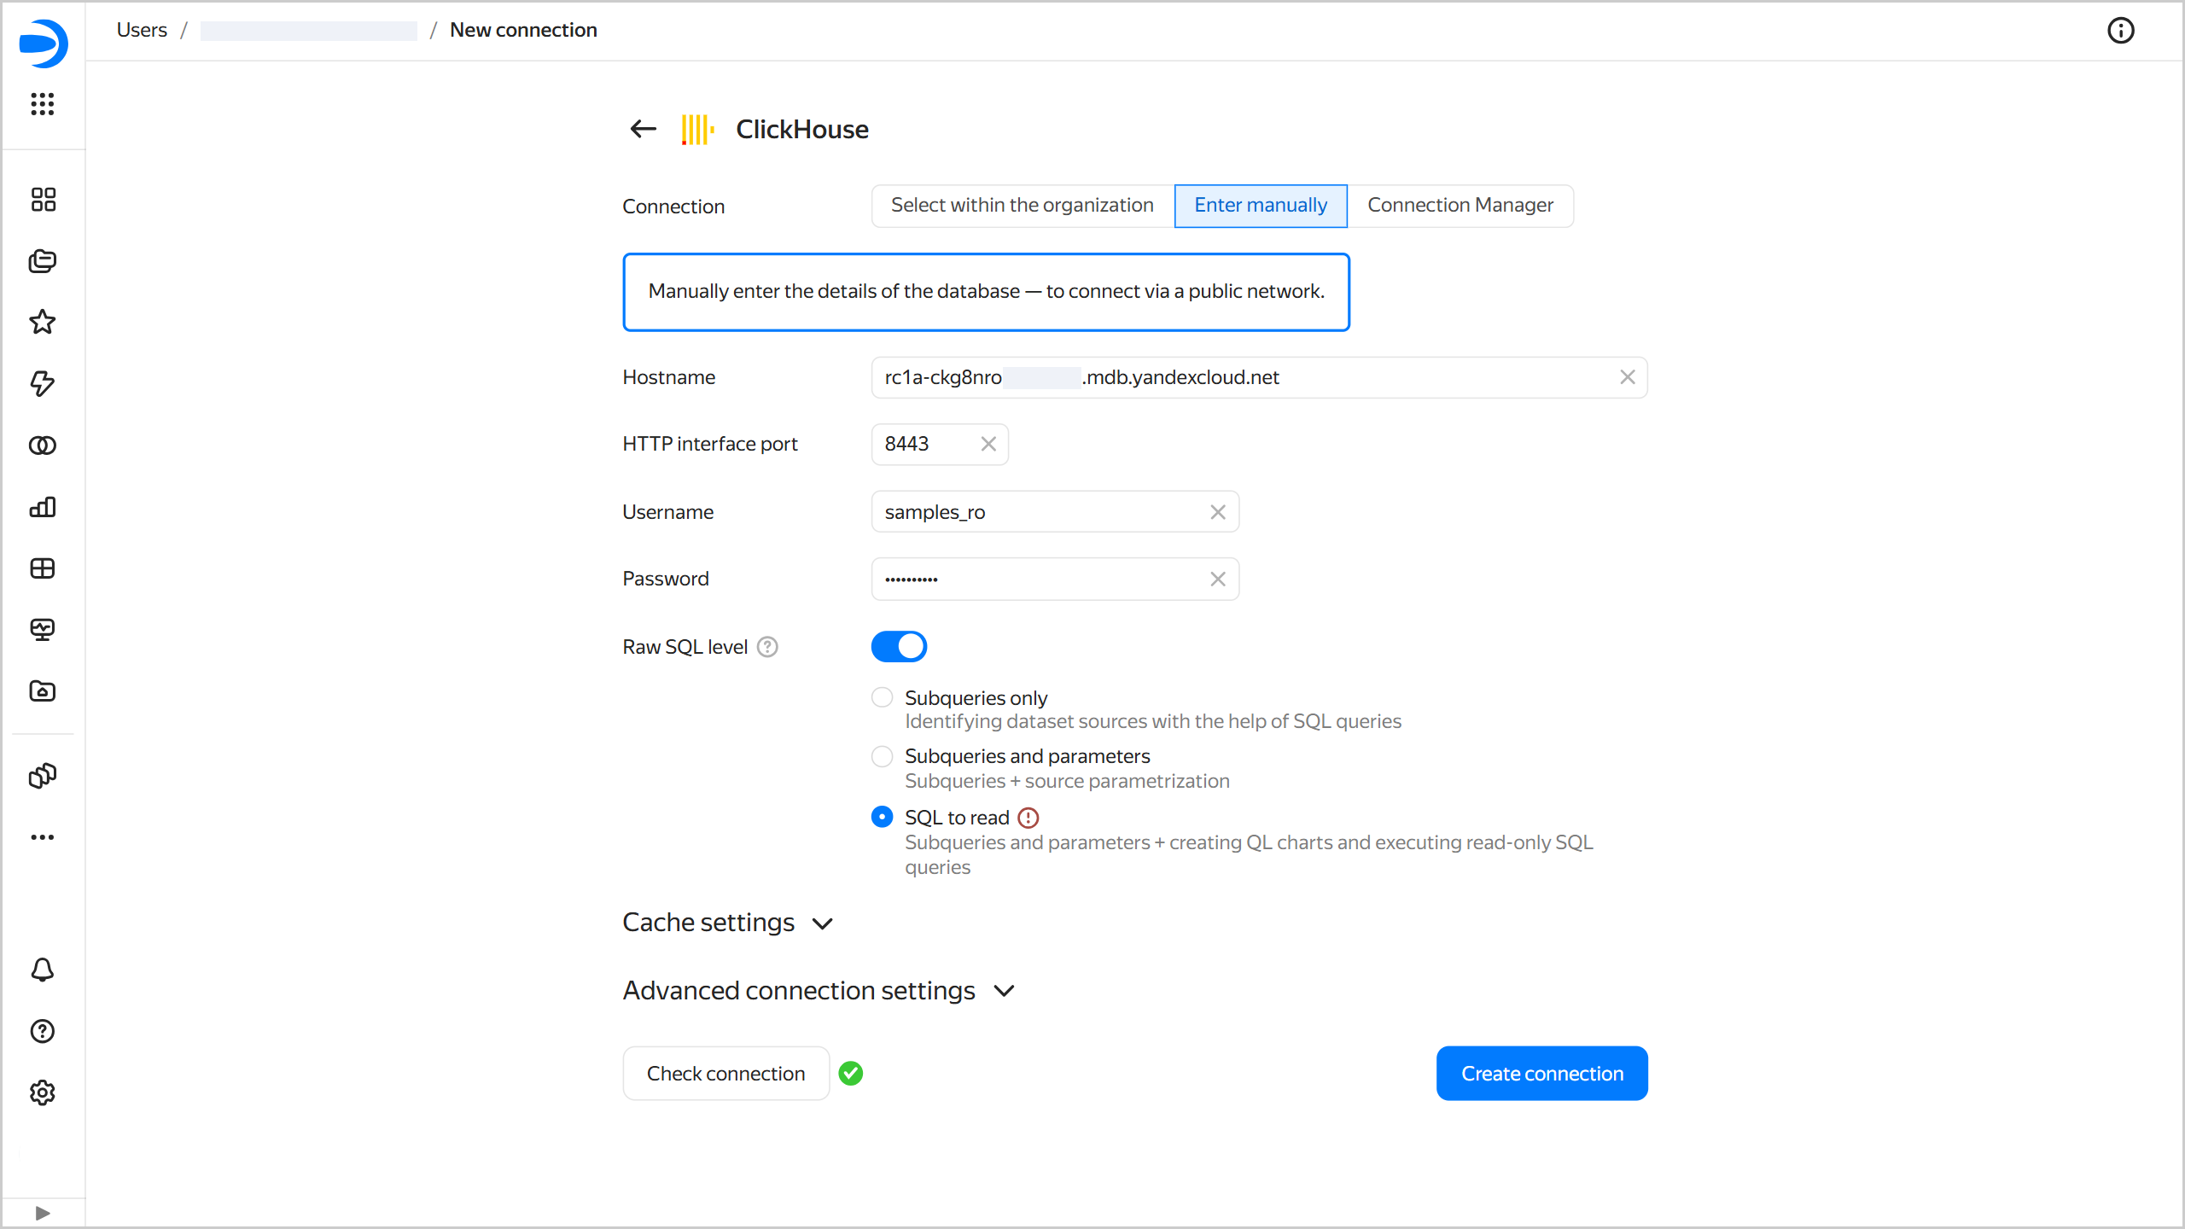Click the Check connection button
This screenshot has height=1229, width=2185.
[726, 1074]
